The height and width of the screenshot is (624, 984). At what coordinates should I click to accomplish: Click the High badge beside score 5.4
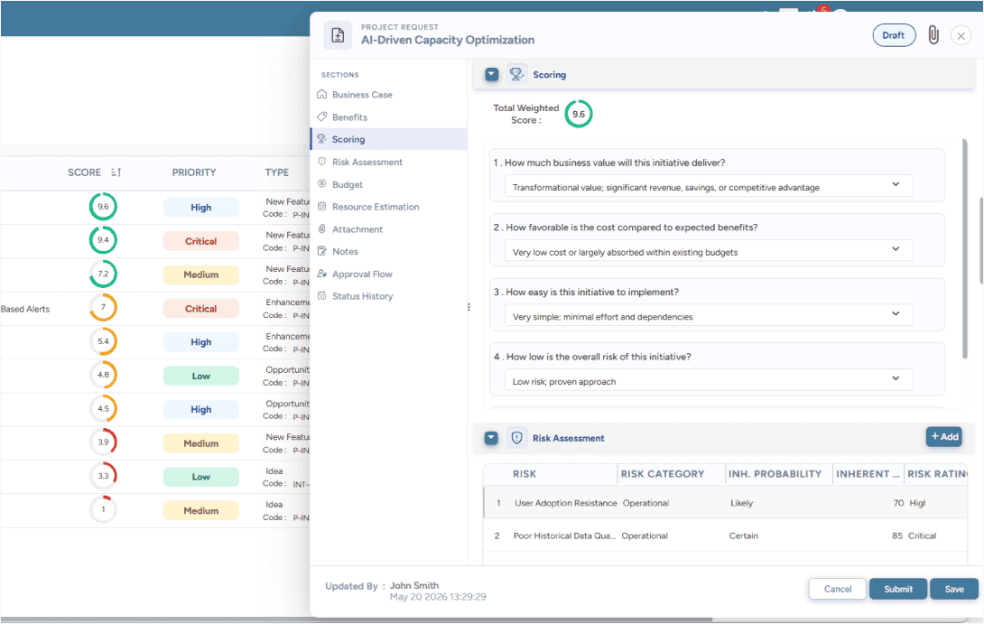coord(200,342)
